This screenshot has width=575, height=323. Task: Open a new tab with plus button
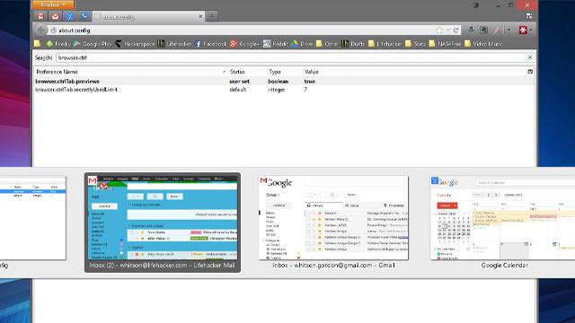click(212, 16)
